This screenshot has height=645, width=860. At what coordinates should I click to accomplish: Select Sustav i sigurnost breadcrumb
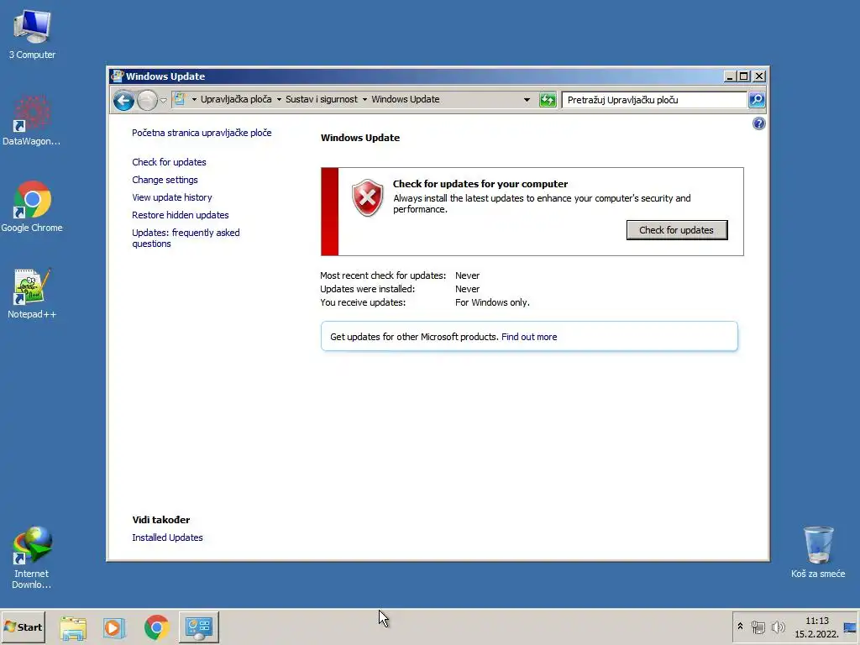(322, 99)
